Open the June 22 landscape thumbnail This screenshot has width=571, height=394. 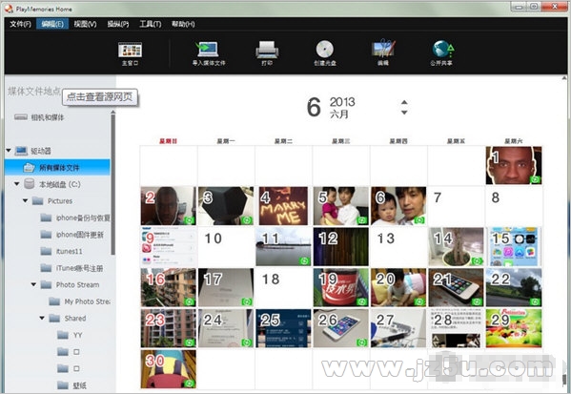pyautogui.click(x=514, y=287)
